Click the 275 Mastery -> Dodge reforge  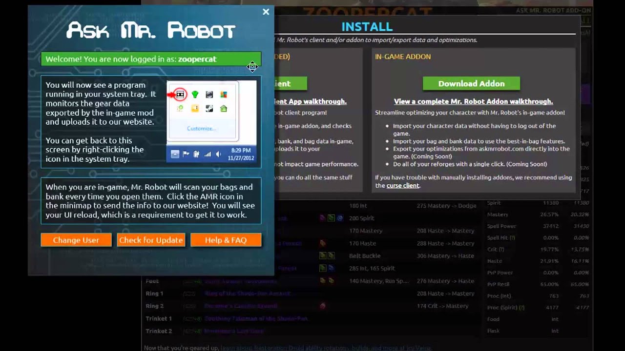446,206
